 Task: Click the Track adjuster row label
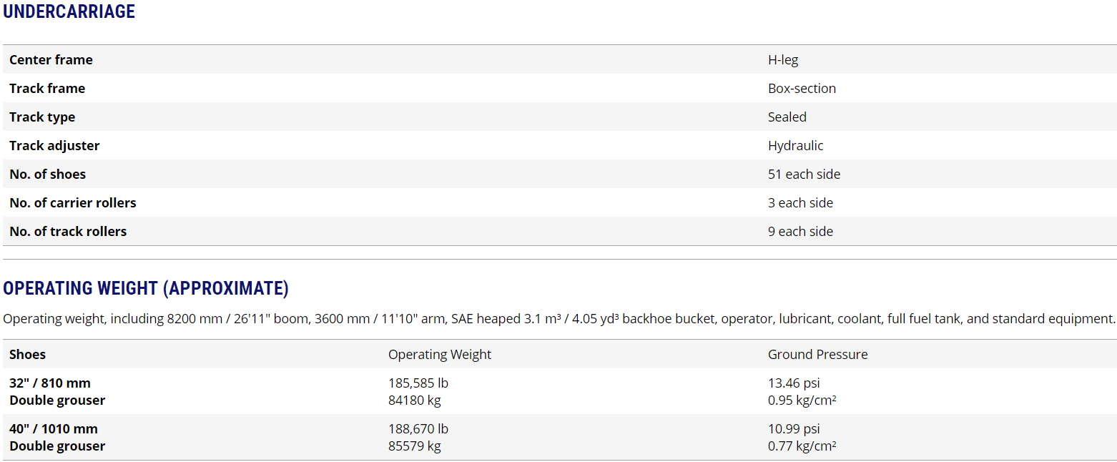pos(54,146)
